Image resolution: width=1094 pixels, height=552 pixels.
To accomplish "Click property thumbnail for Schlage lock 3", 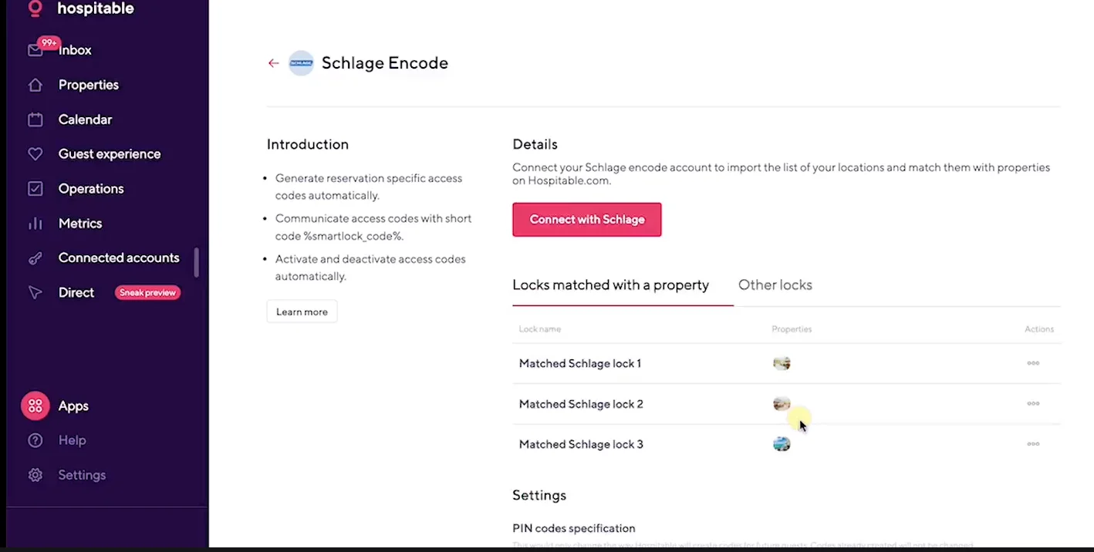I will pos(782,444).
